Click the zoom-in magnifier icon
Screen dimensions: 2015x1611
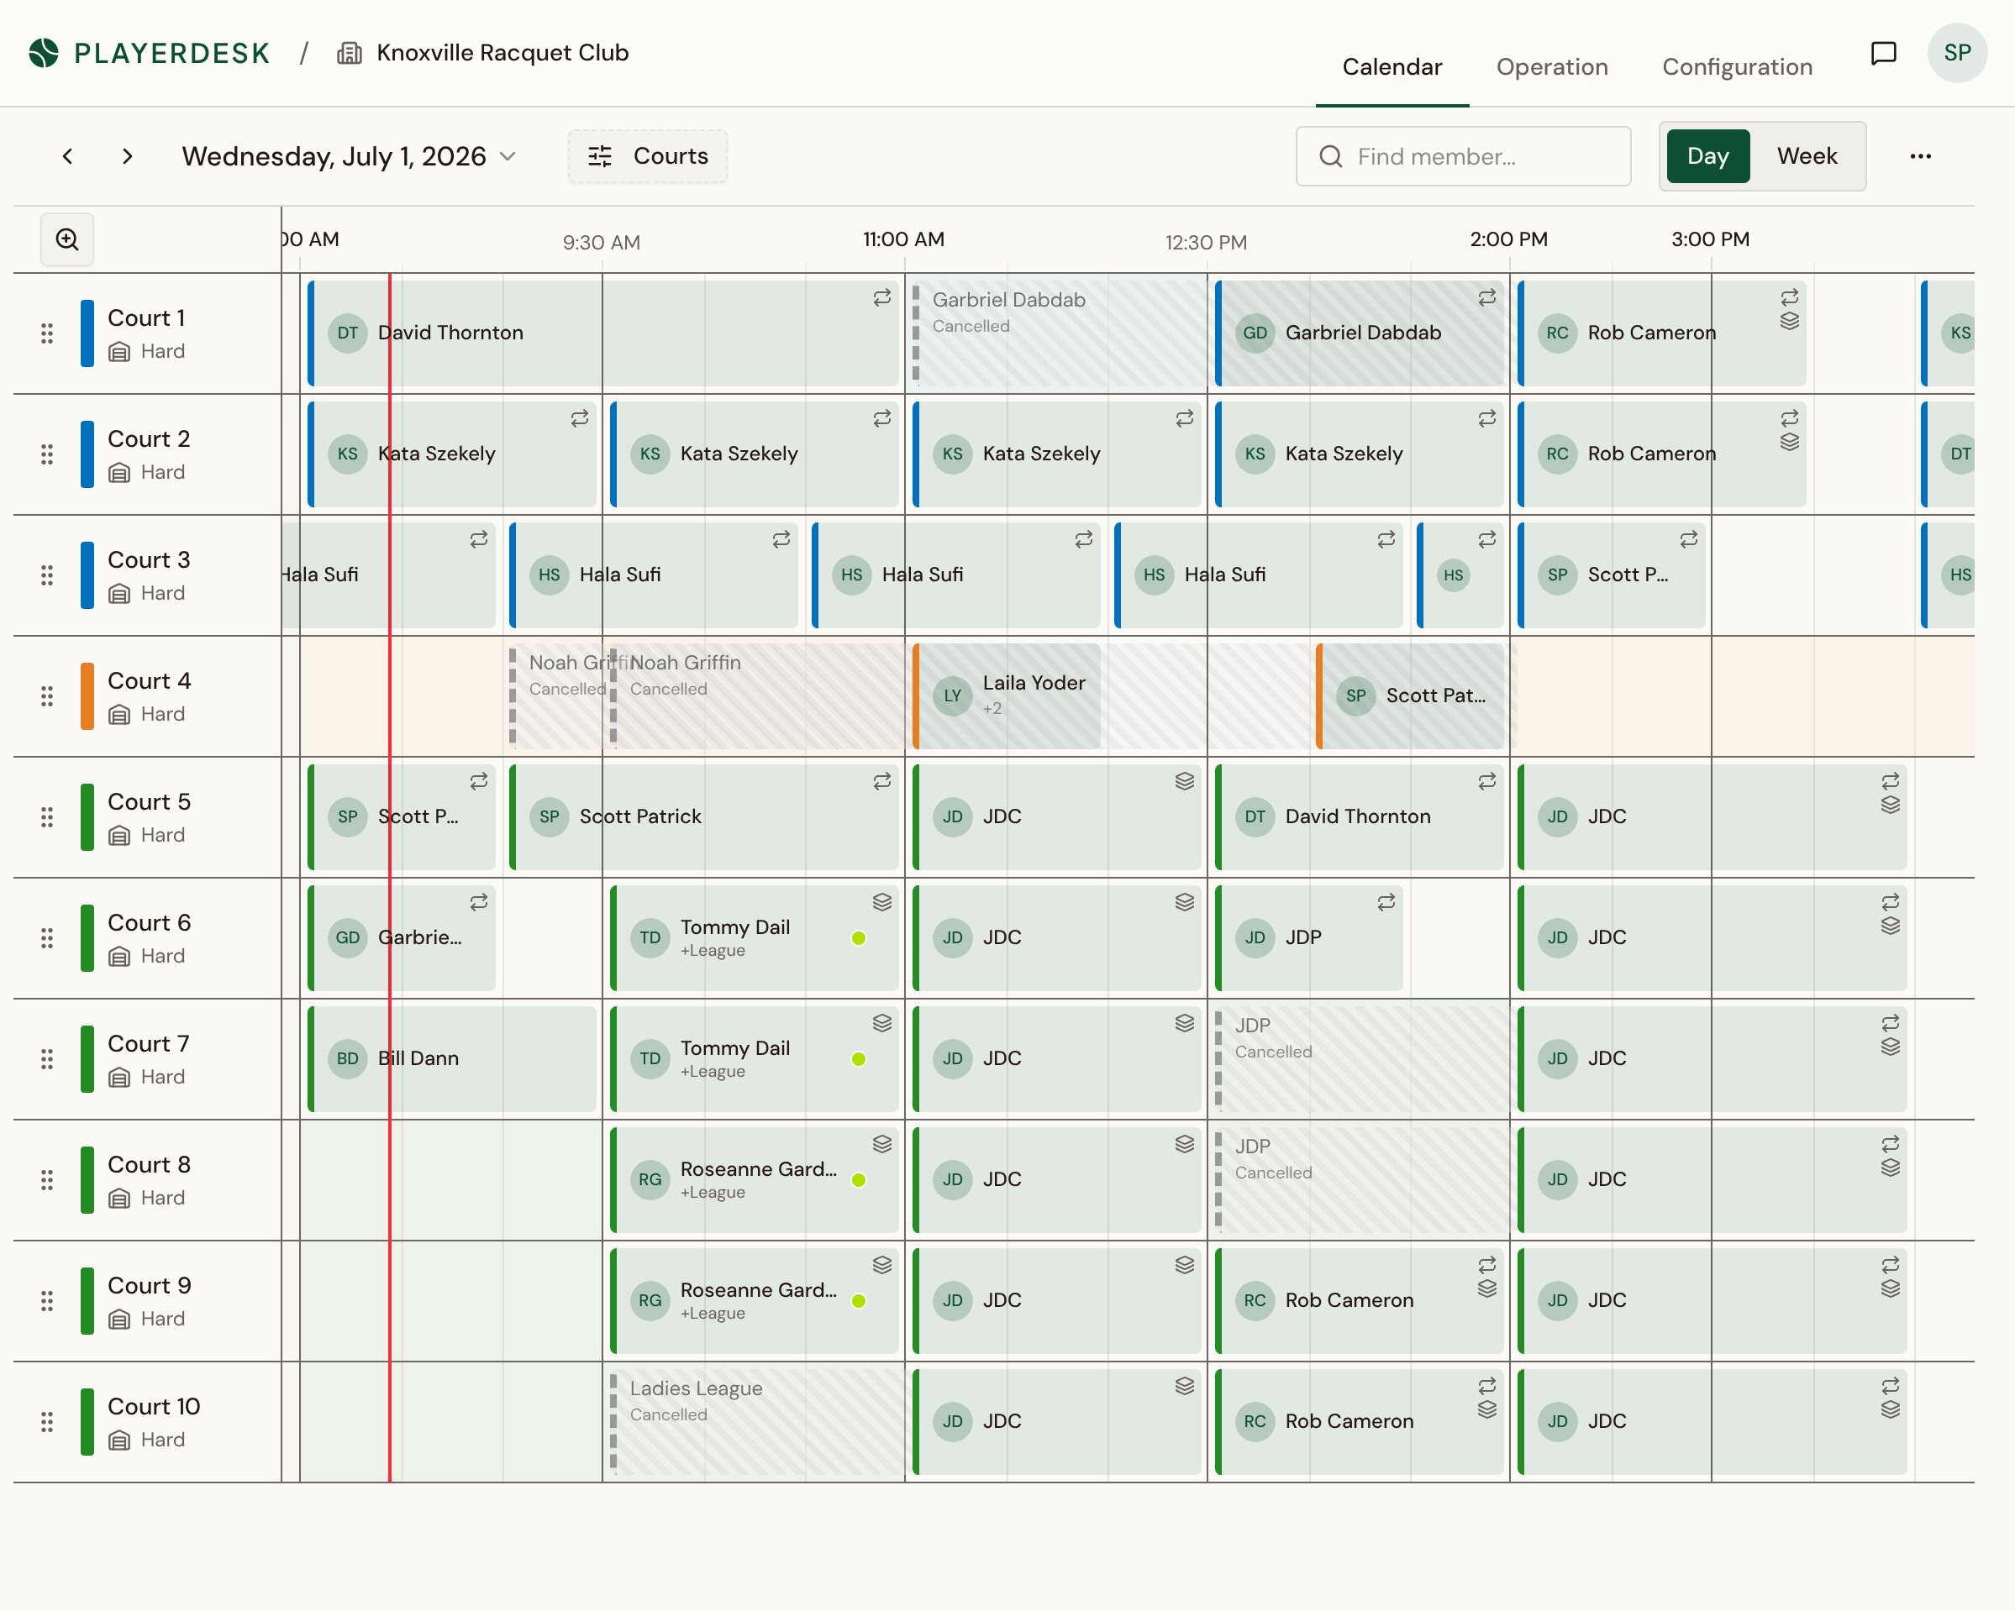pyautogui.click(x=67, y=239)
